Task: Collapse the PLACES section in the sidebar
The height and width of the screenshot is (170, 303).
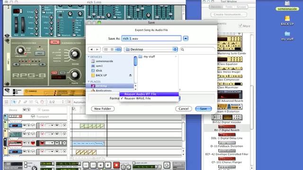Action: coord(89,82)
